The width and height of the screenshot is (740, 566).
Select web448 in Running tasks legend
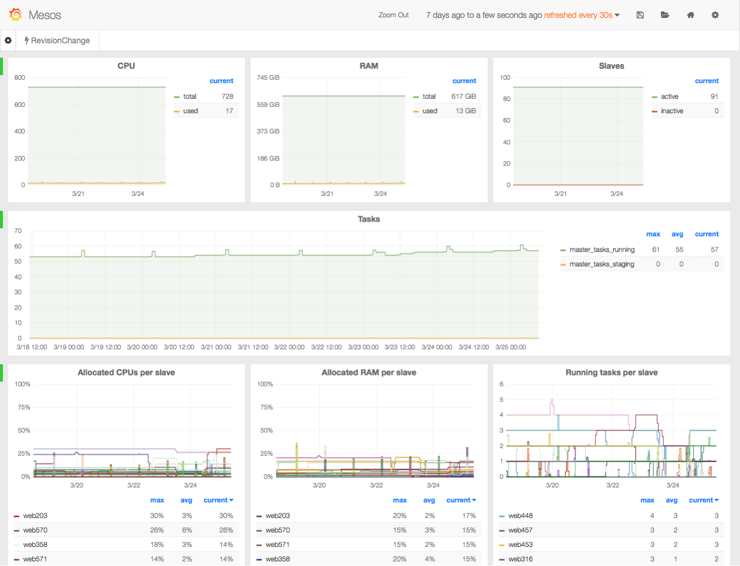521,516
